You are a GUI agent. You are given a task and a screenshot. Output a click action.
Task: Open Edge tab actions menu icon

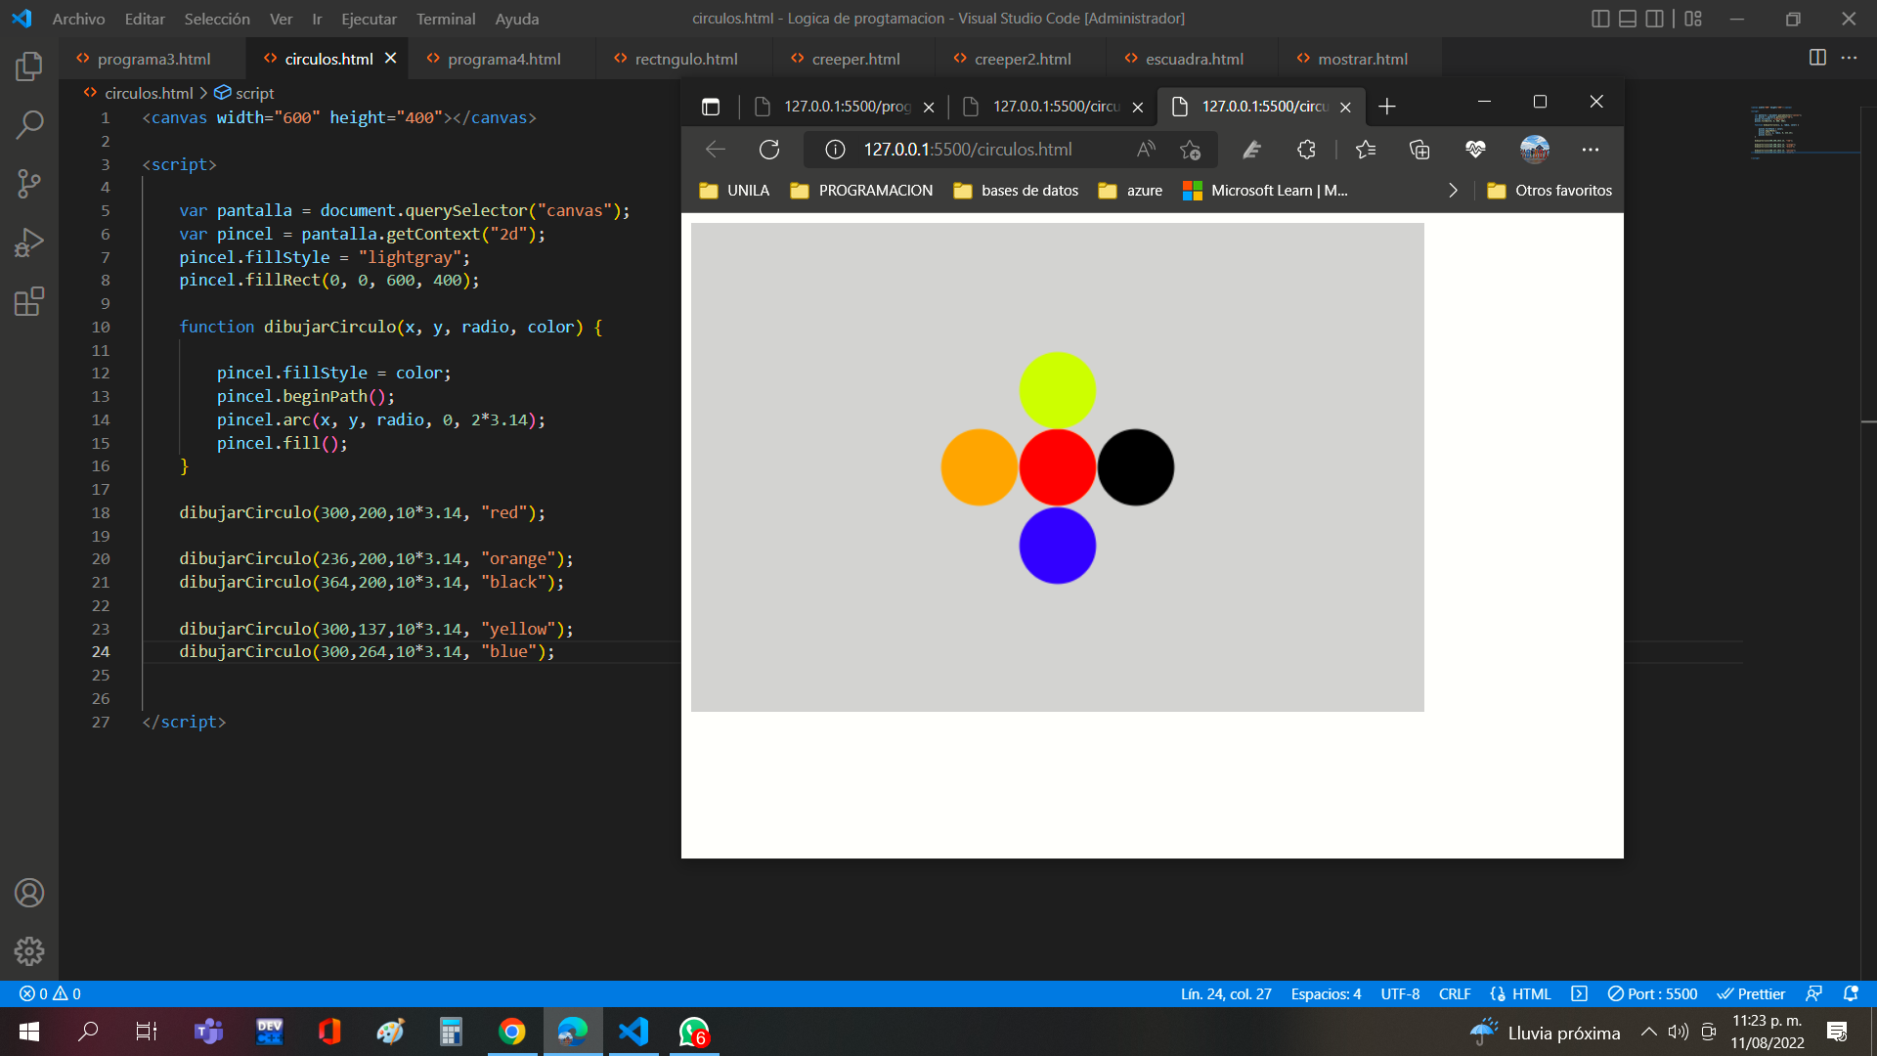(x=711, y=107)
